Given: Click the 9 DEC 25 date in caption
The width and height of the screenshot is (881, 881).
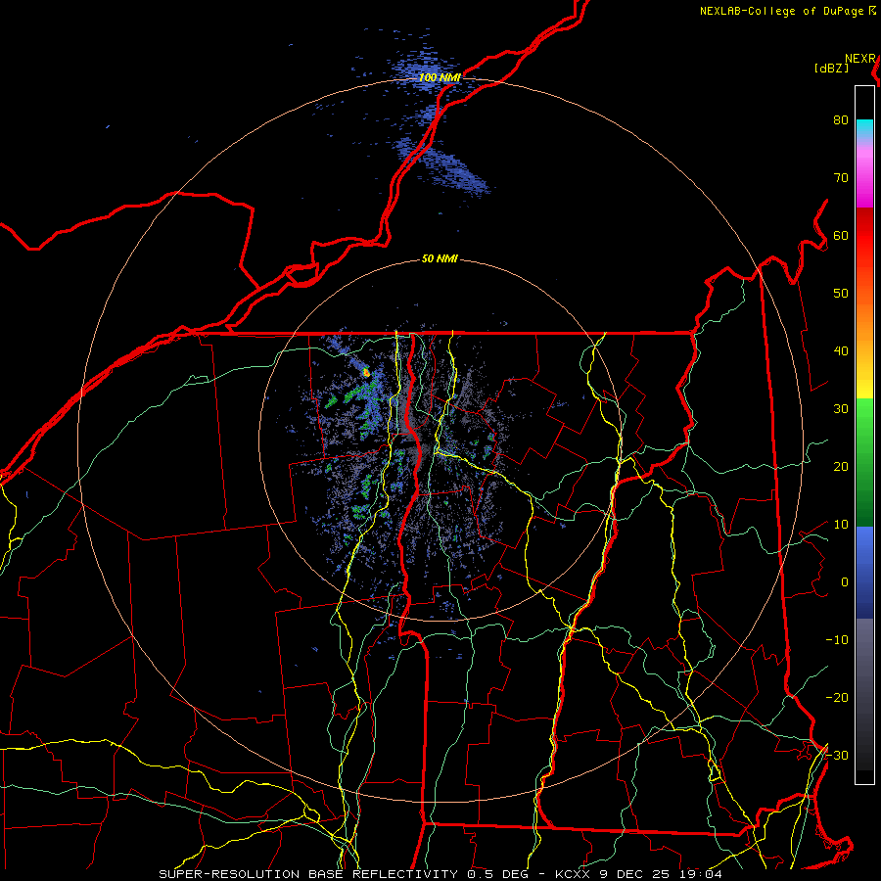Looking at the screenshot, I should tap(636, 874).
